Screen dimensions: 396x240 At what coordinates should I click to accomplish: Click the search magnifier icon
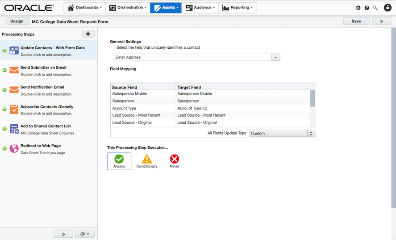click(375, 8)
